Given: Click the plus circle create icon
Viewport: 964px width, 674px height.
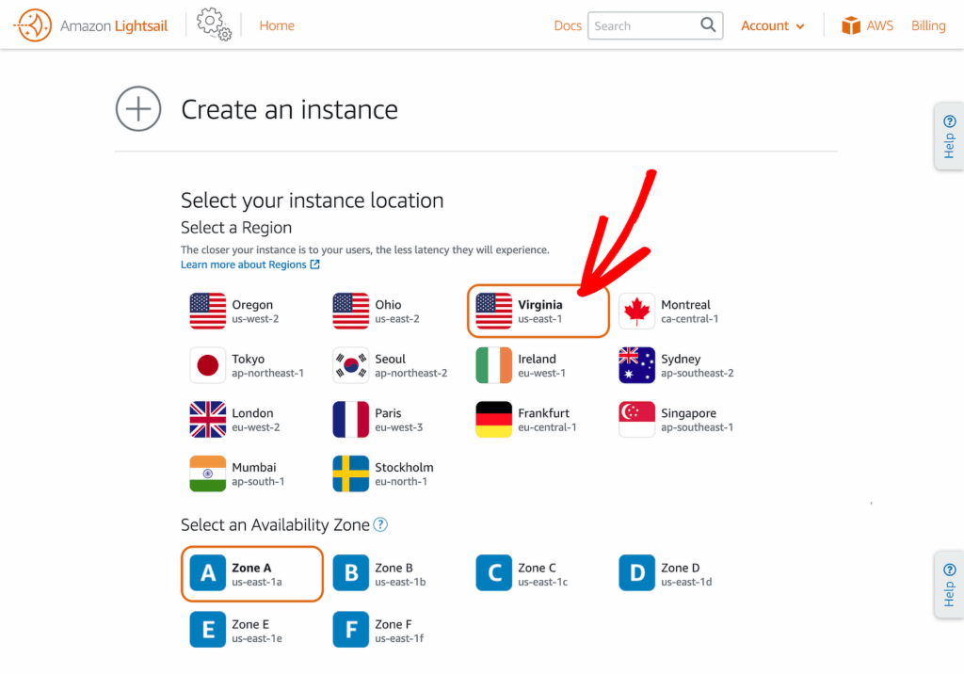Looking at the screenshot, I should (x=138, y=109).
